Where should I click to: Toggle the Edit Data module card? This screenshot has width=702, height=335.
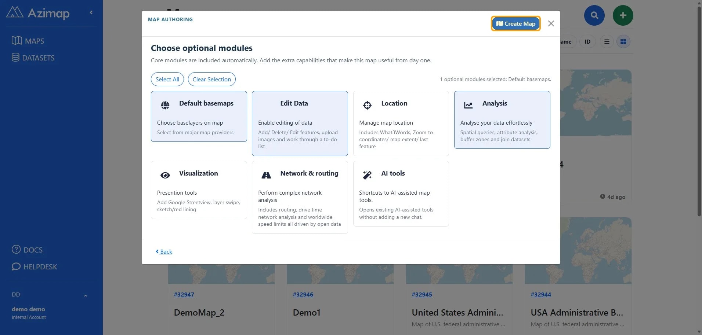point(300,124)
